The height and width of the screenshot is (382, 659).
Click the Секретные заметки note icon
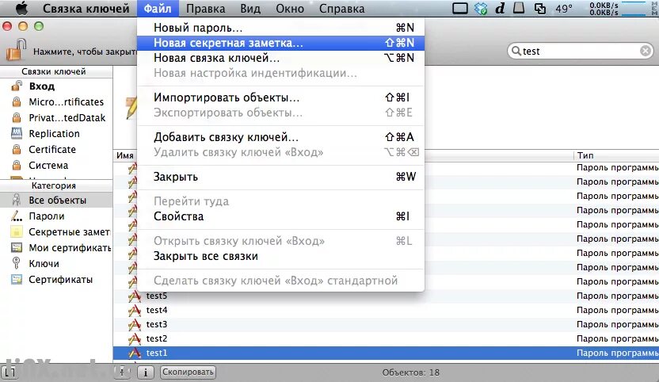point(17,231)
